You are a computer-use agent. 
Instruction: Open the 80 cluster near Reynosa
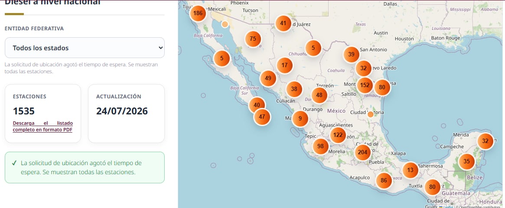[382, 87]
